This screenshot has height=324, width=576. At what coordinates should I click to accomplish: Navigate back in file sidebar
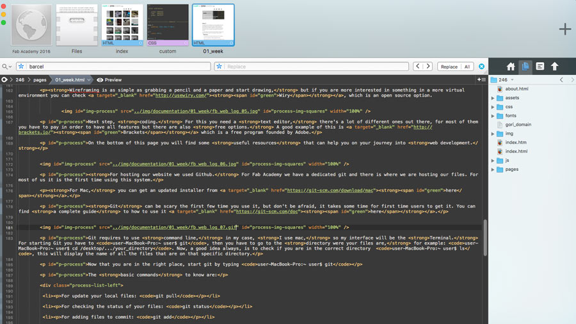[561, 79]
